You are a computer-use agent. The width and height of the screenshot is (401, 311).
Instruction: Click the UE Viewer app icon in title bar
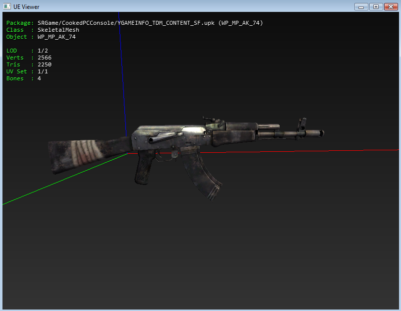pos(7,6)
